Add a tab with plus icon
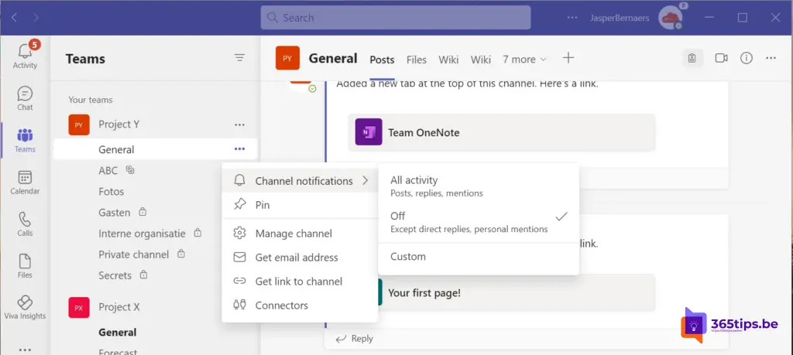The width and height of the screenshot is (793, 355). pos(568,58)
